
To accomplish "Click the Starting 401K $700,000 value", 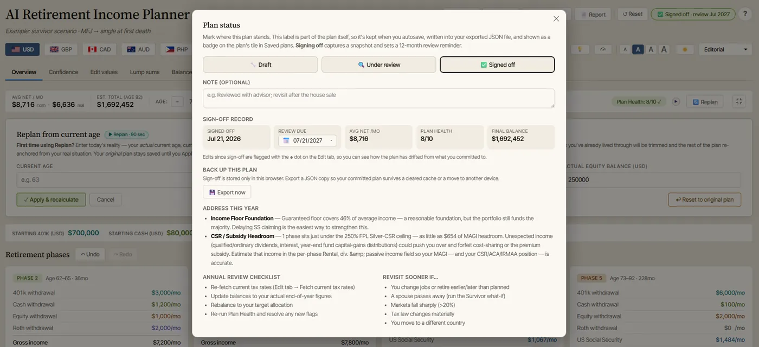I will (83, 233).
